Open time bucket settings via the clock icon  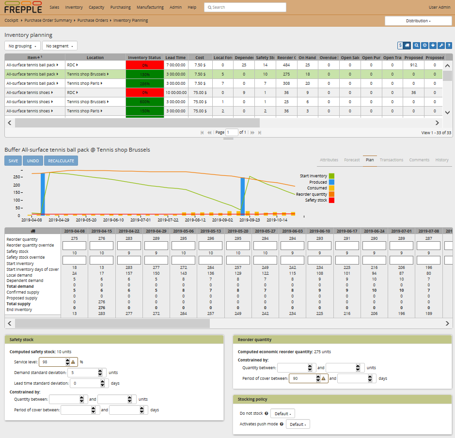(x=424, y=46)
